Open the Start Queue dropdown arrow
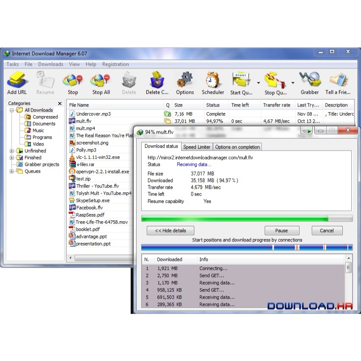 258,83
